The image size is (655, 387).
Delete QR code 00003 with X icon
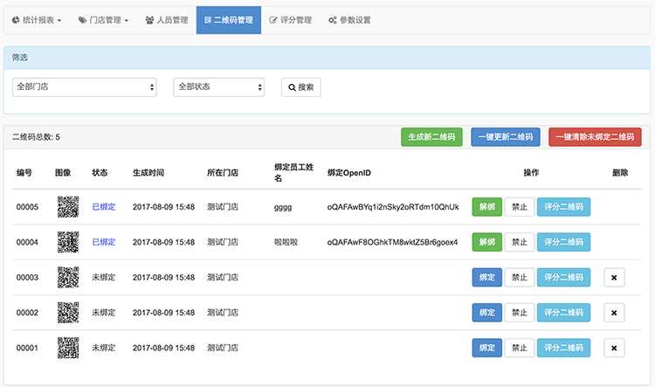(x=614, y=278)
